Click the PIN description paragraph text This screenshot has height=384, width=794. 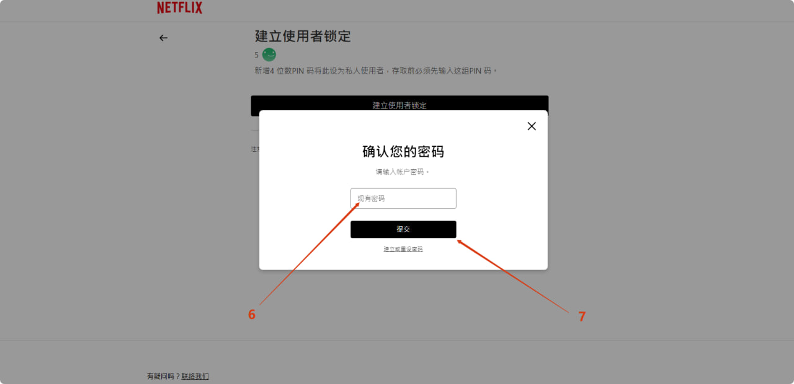(x=376, y=71)
